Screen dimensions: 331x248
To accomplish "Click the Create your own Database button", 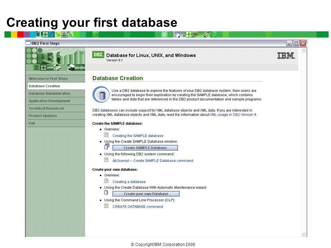I will [146, 194].
